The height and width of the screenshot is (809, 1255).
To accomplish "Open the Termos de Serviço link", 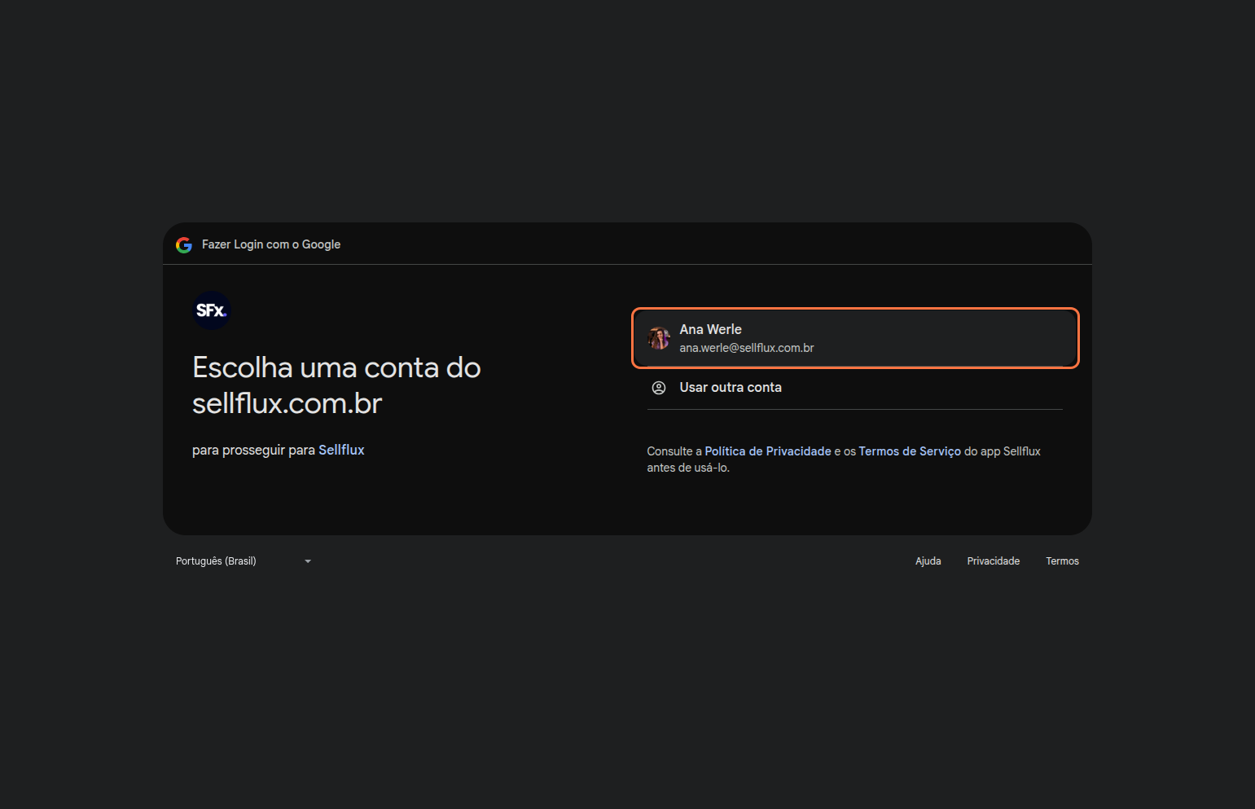I will pos(910,451).
